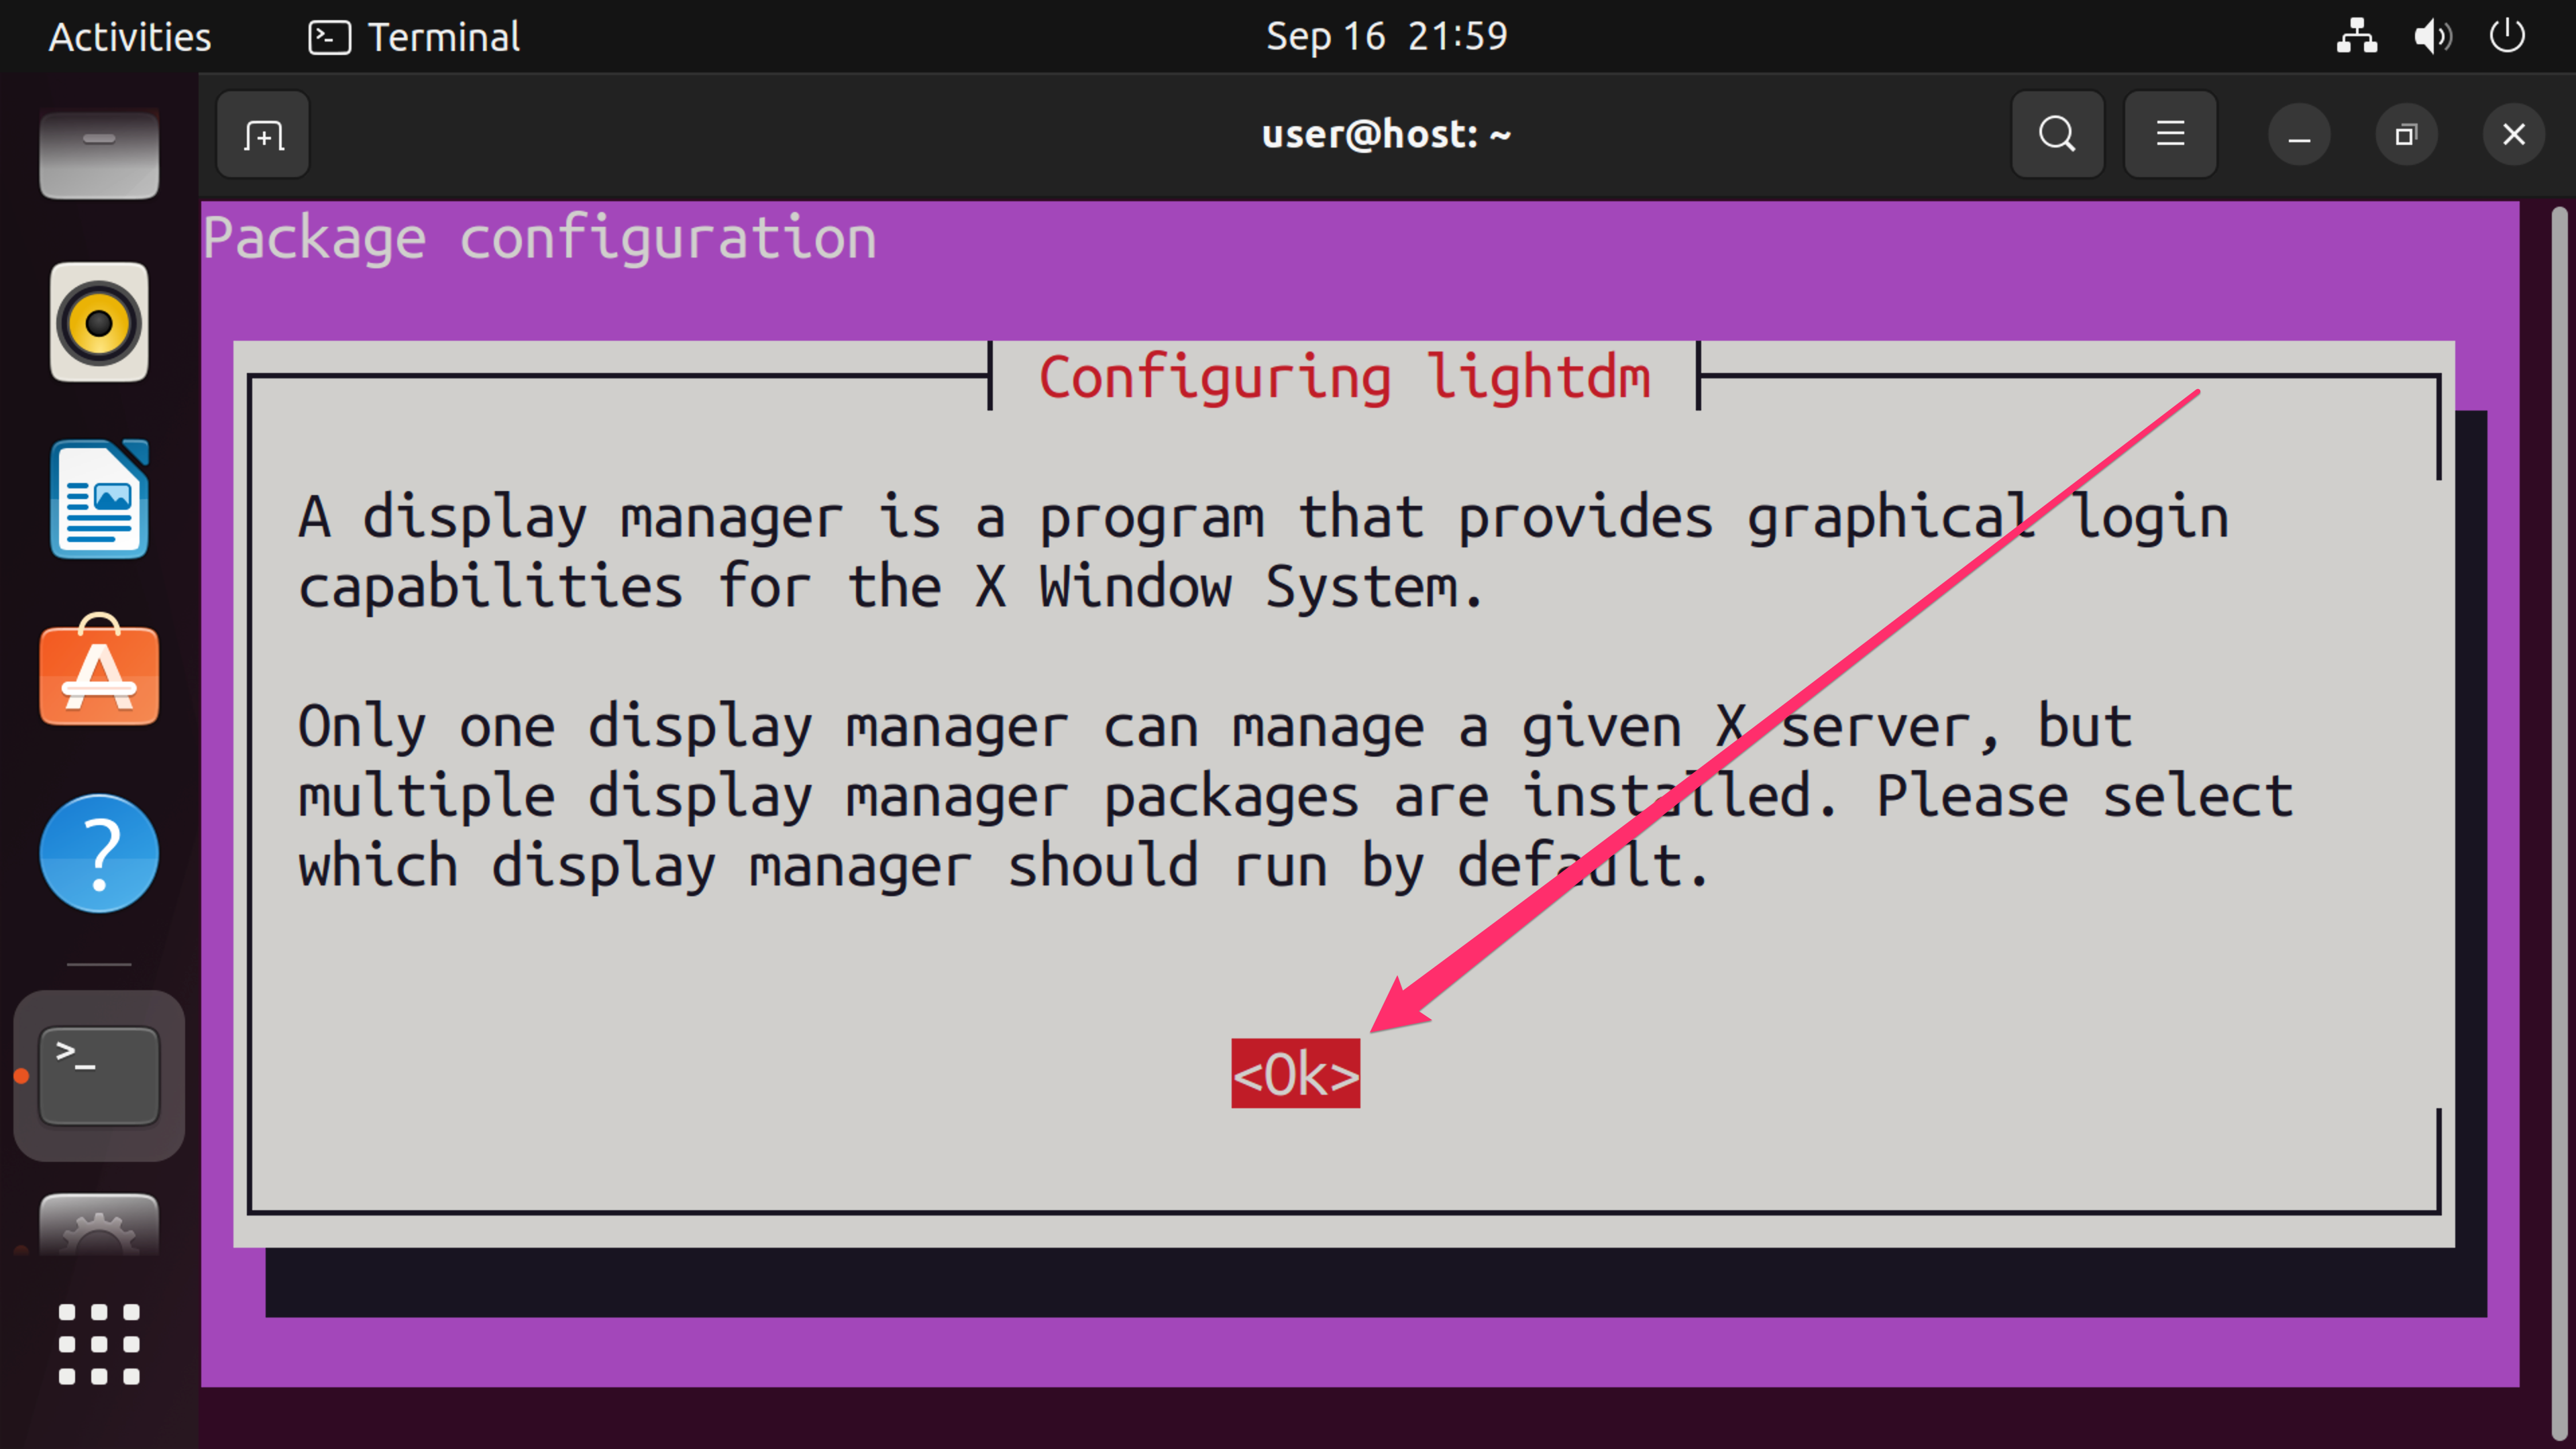Image resolution: width=2576 pixels, height=1449 pixels.
Task: Open a new terminal tab
Action: 262,133
